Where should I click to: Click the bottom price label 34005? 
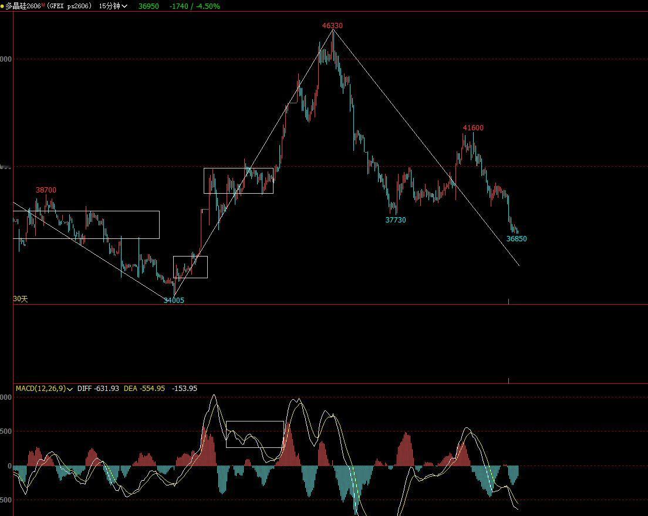(x=174, y=300)
